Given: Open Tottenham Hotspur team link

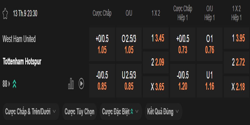Looking at the screenshot, I should 22,62.
